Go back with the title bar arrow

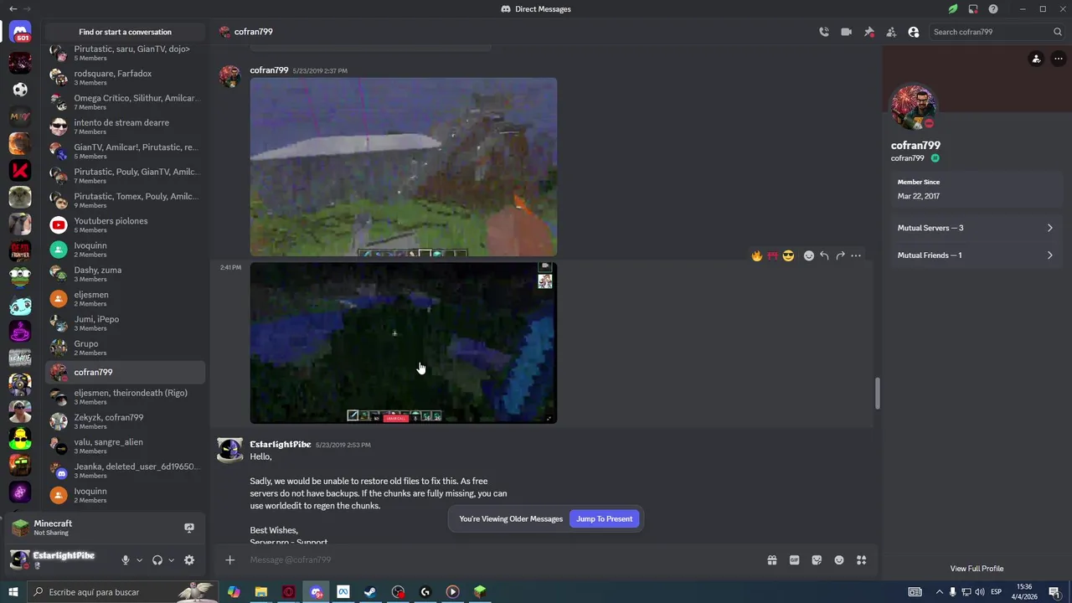pyautogui.click(x=13, y=9)
